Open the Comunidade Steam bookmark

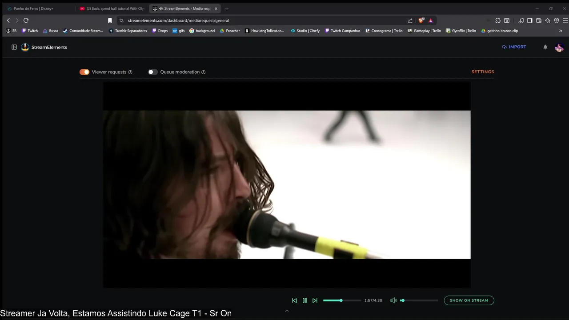point(83,31)
